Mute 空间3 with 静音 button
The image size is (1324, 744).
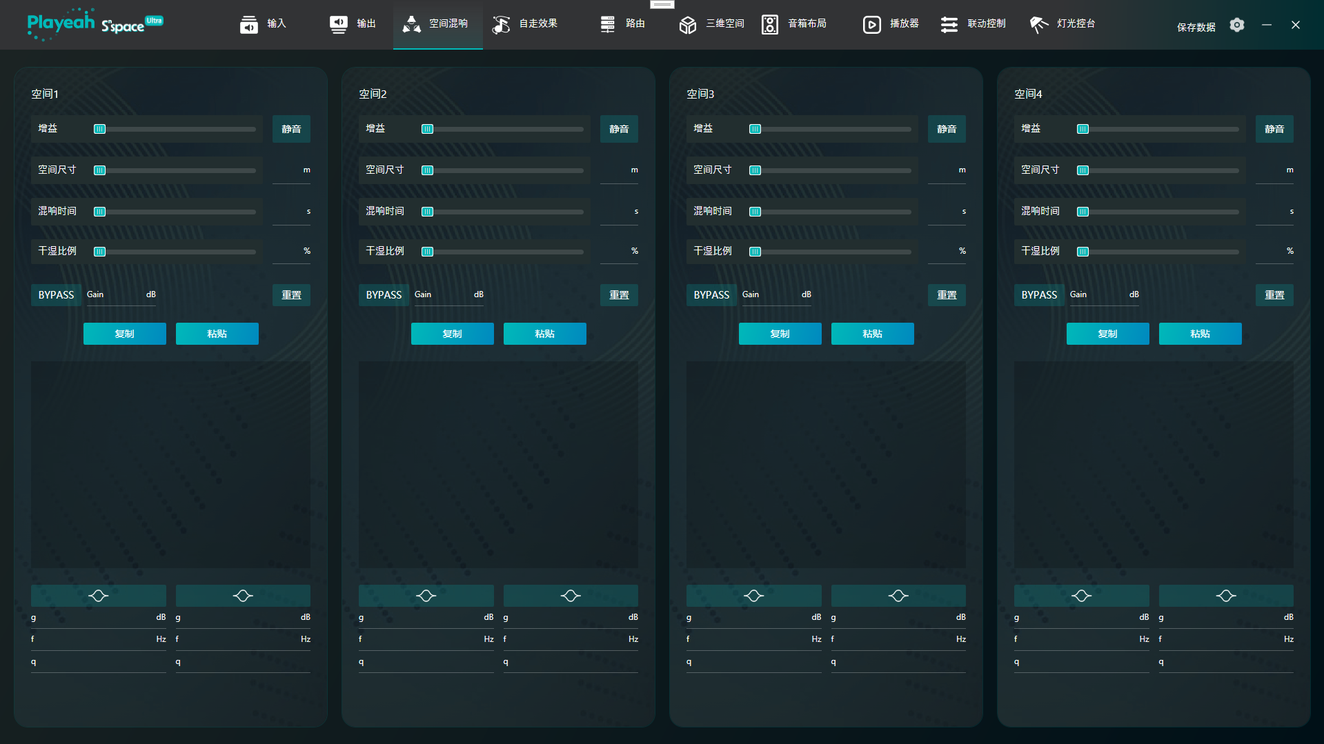[947, 129]
